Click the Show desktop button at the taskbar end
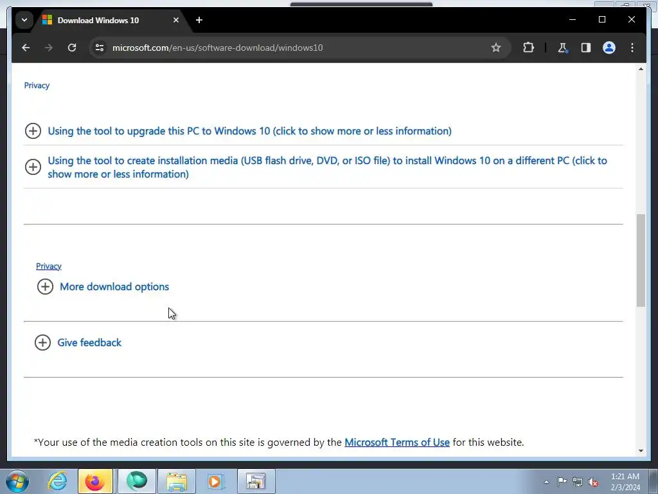Screen dimensions: 658x494 coord(654,481)
